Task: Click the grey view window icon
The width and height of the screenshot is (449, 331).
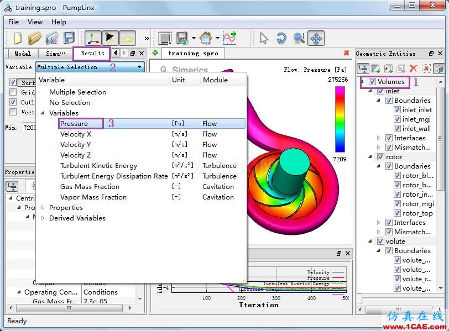Action: [x=165, y=38]
